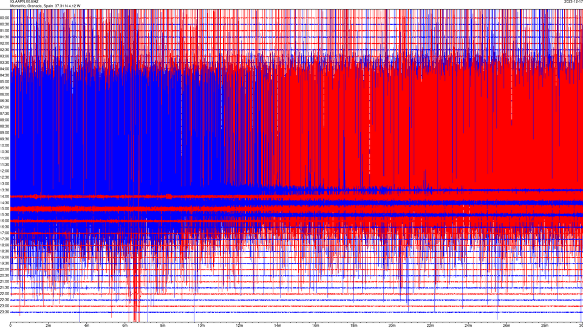Select the 03:00 time row label
583x328 pixels.
point(4,56)
